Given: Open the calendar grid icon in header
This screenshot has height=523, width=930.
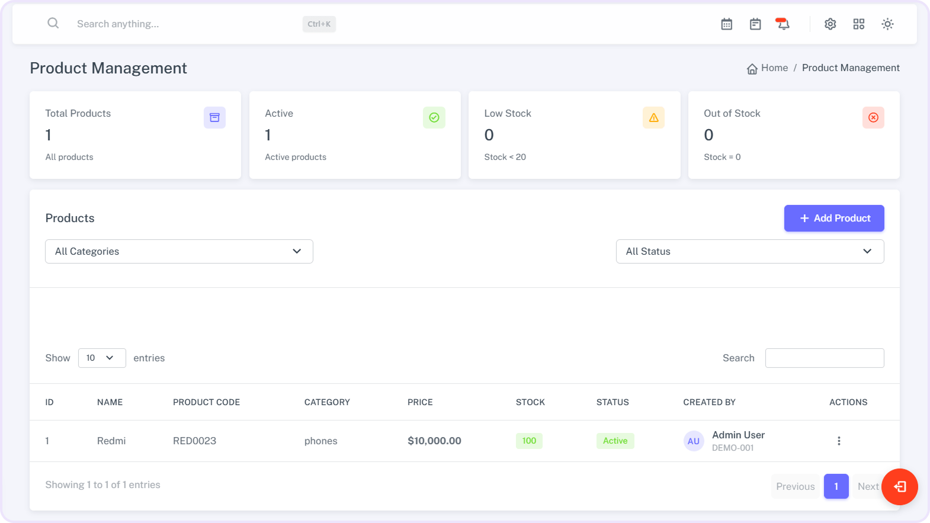Looking at the screenshot, I should pos(726,24).
